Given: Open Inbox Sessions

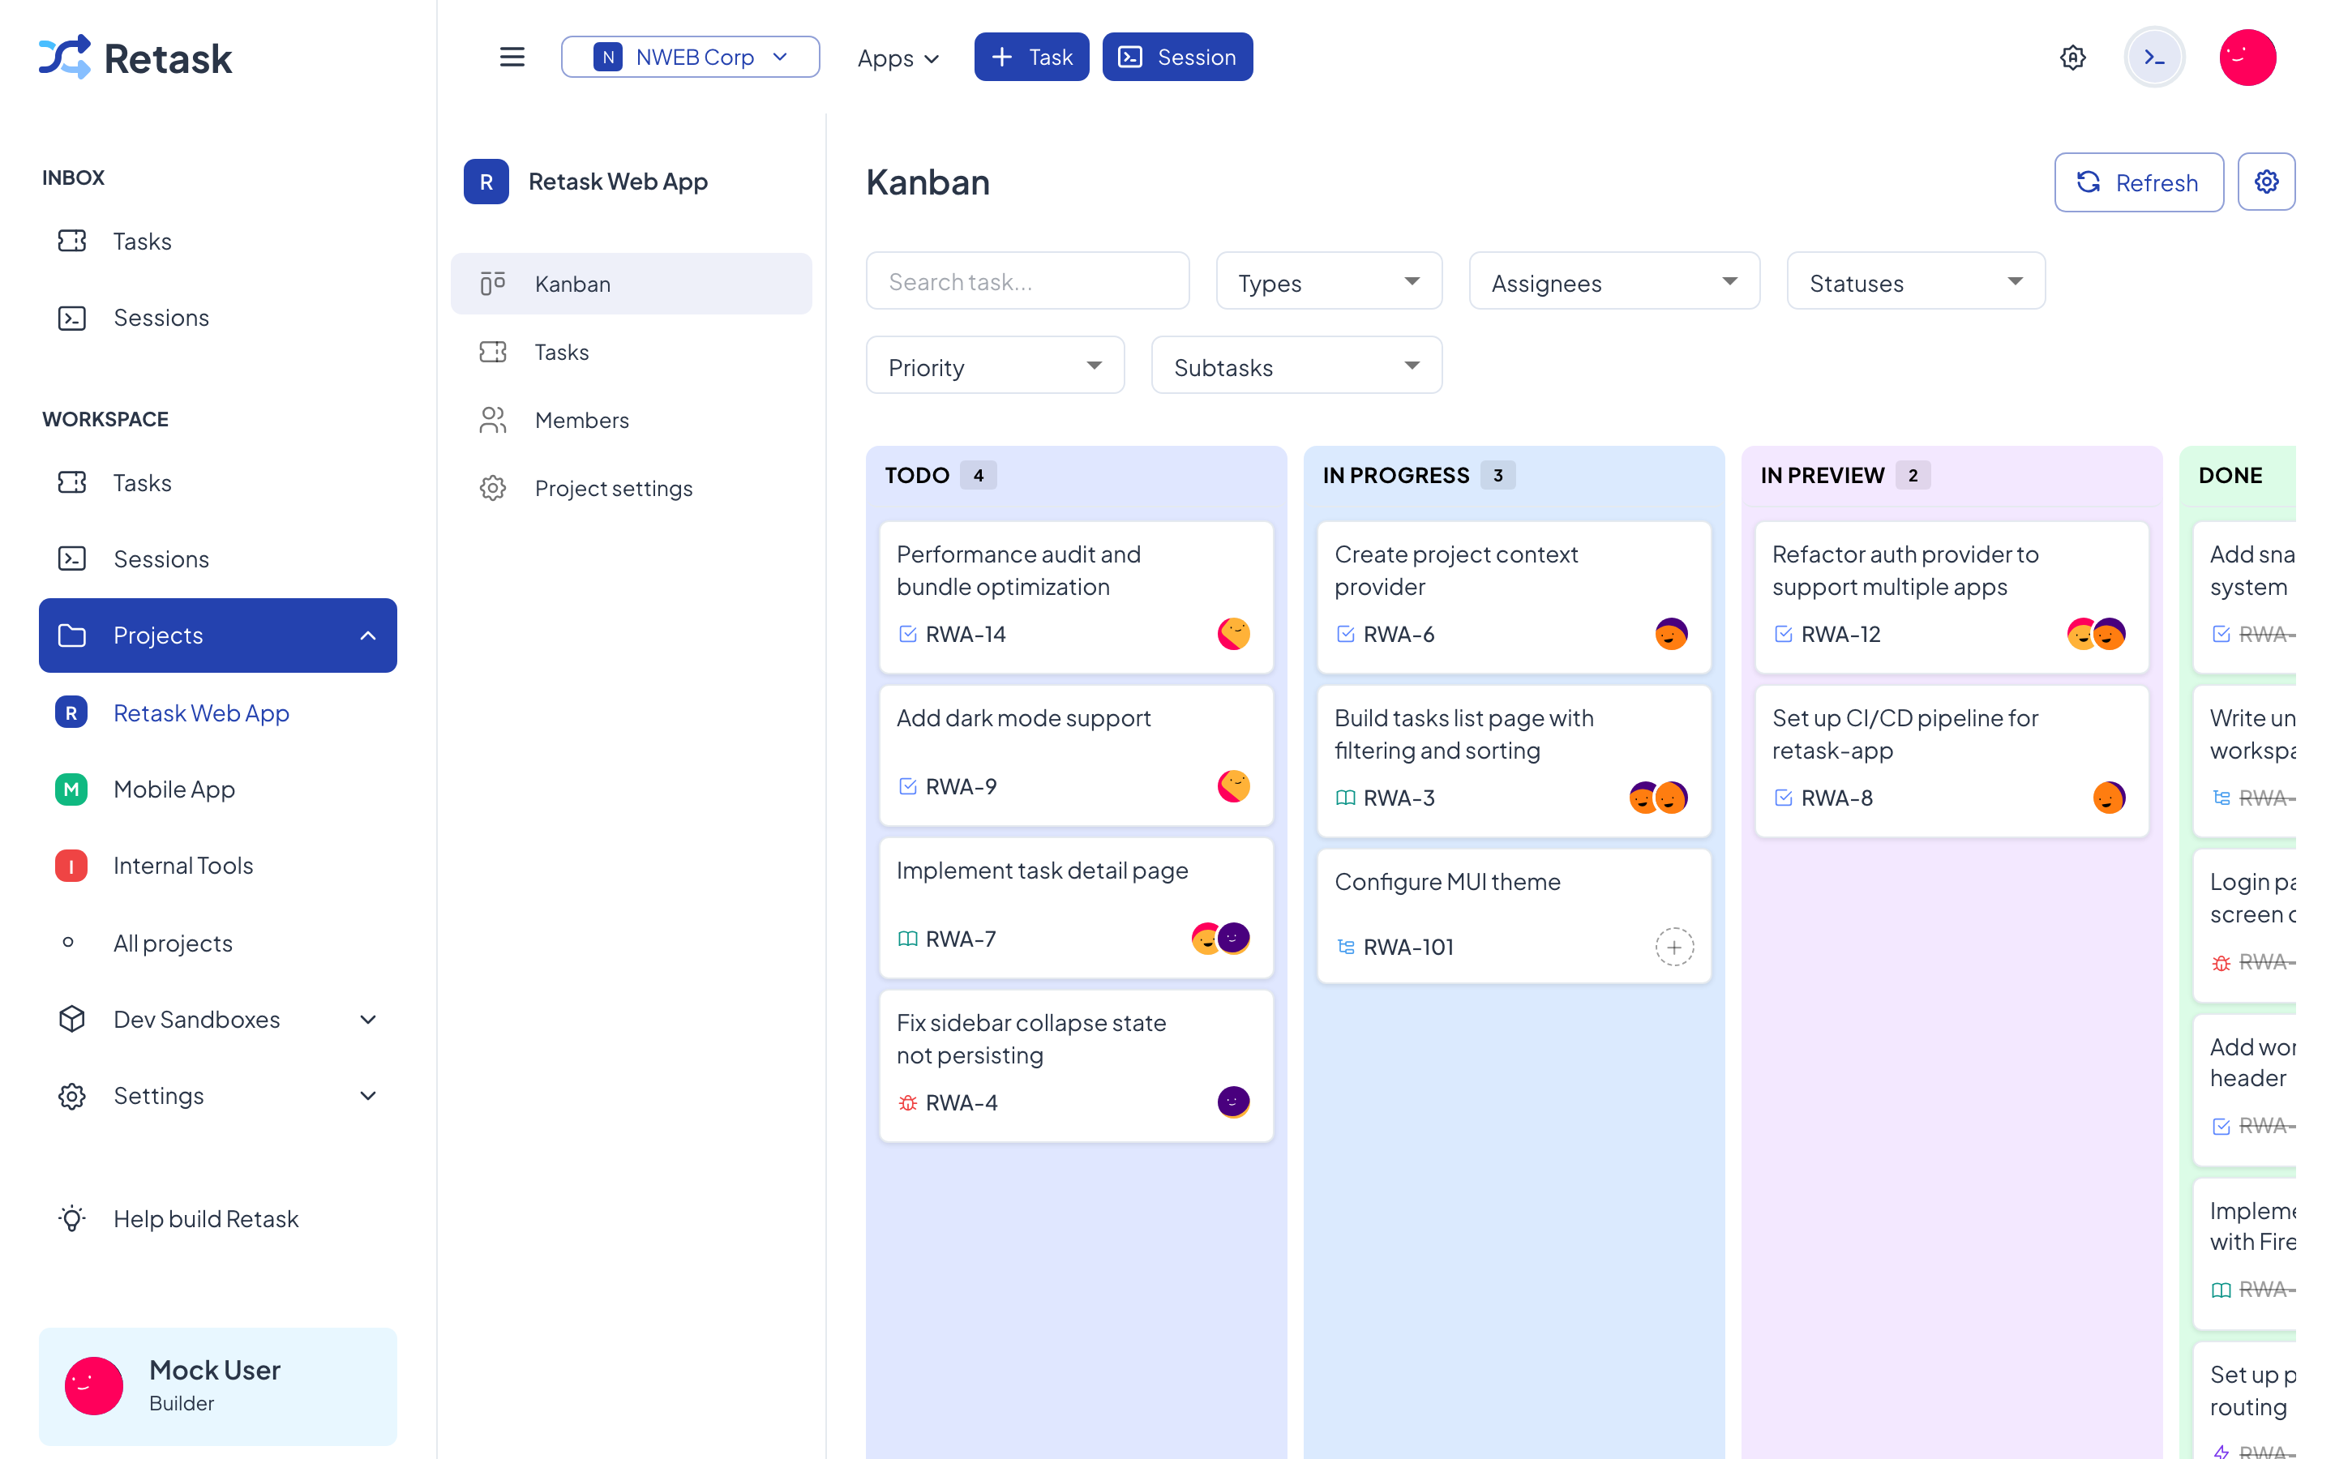Looking at the screenshot, I should [x=217, y=318].
